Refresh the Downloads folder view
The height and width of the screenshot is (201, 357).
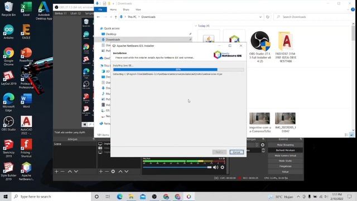[x=268, y=17]
